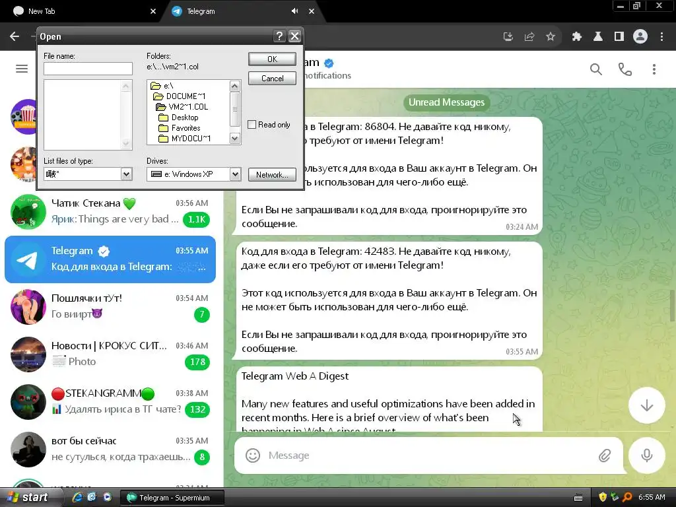Enable the Read only checkbox
The height and width of the screenshot is (507, 676).
[x=252, y=125]
